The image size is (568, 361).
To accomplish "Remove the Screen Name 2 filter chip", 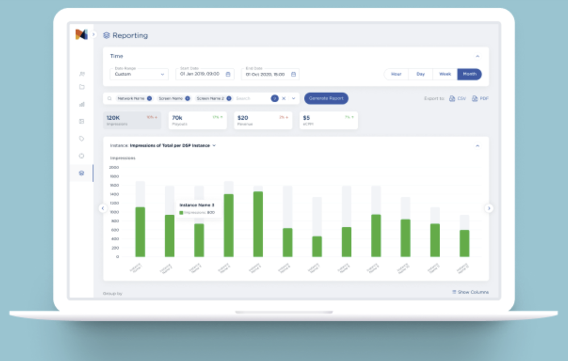I will point(229,99).
